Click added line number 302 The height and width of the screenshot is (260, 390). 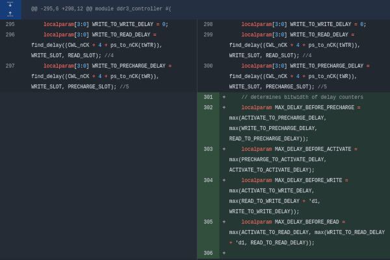click(x=207, y=108)
